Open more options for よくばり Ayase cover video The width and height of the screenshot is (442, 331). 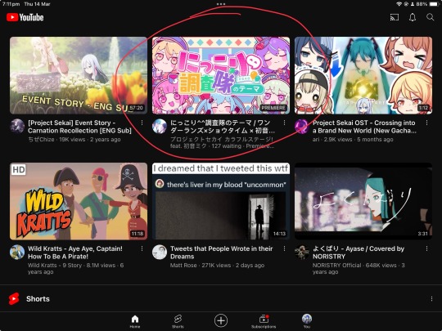click(x=426, y=248)
